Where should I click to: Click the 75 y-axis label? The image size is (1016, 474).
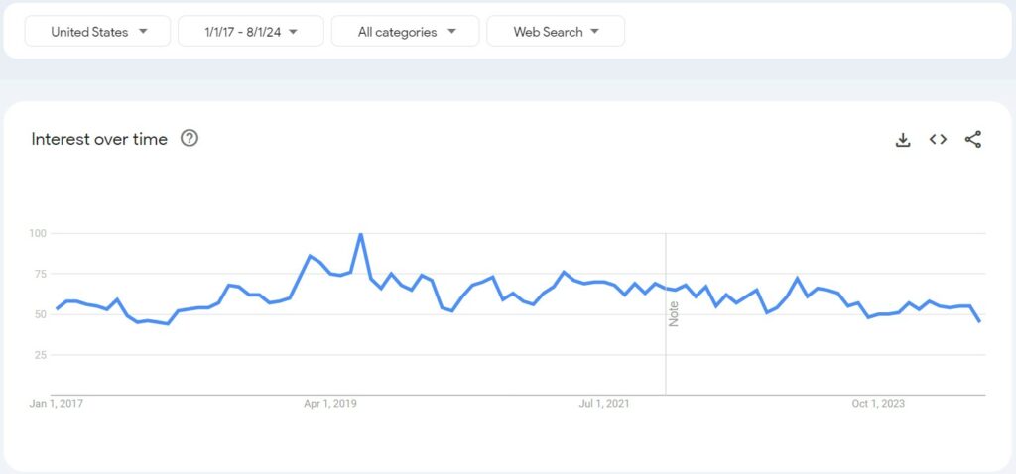point(42,274)
